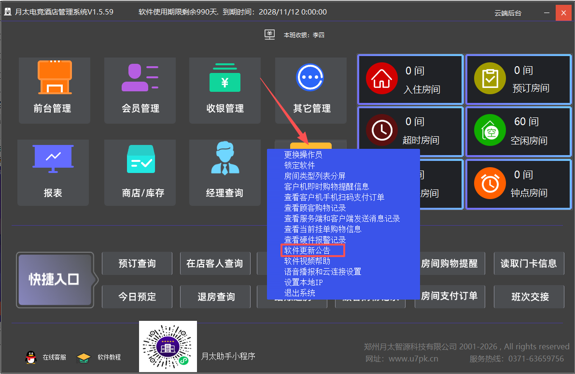Viewport: 575px width, 374px height.
Task: Click the 入住房间 red house tile
Action: (x=410, y=79)
